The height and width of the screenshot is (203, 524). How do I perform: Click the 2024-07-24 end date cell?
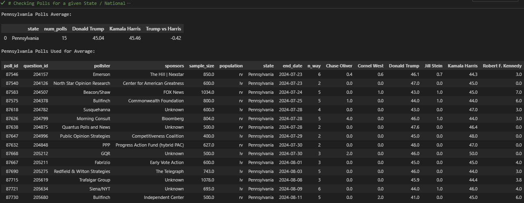point(291,92)
